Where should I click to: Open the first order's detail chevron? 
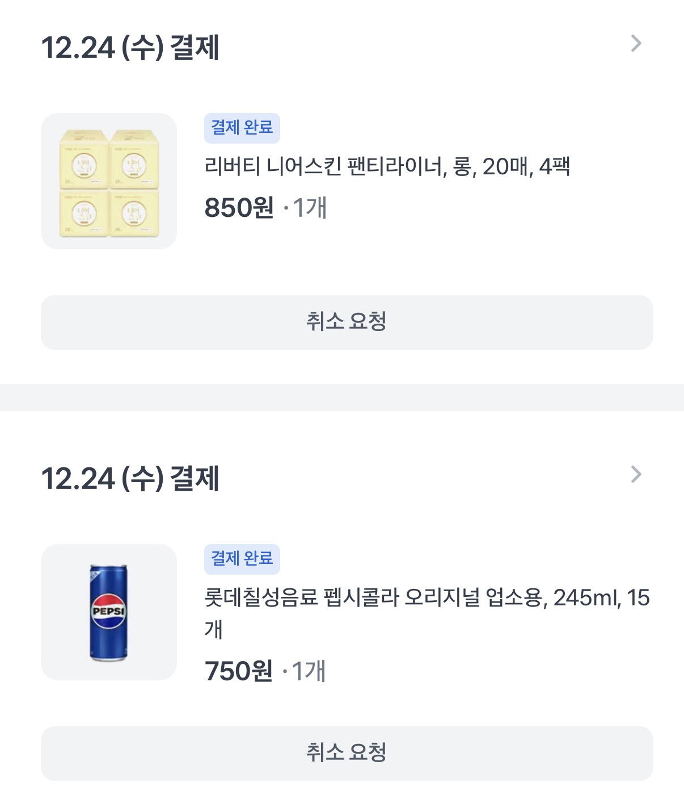pos(636,44)
